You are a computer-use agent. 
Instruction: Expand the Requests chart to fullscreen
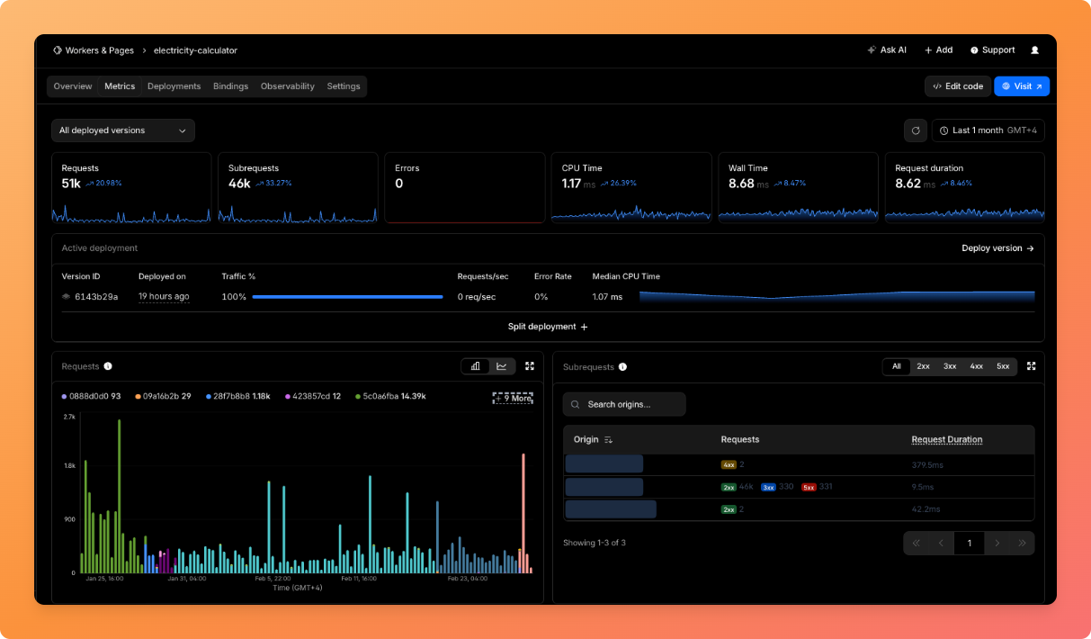[x=530, y=366]
